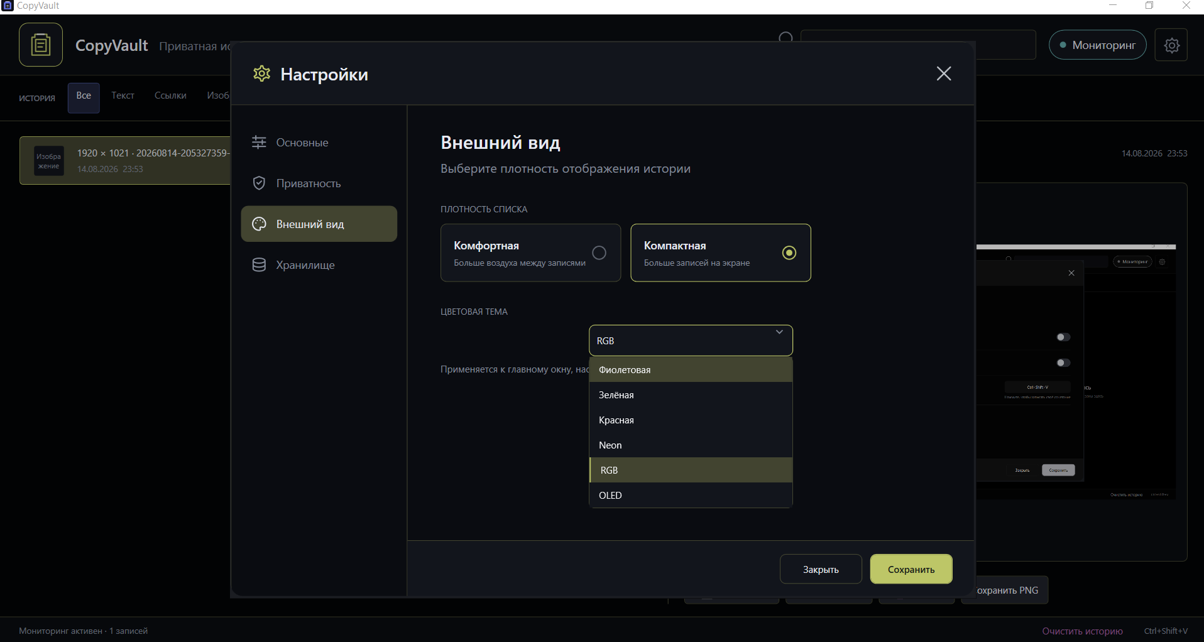The width and height of the screenshot is (1204, 642).
Task: Click the search magnifier icon in the header
Action: (x=785, y=38)
